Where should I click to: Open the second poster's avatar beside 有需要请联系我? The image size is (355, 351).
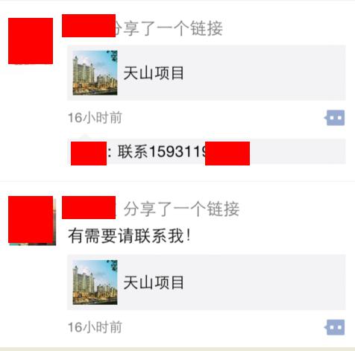click(x=32, y=221)
